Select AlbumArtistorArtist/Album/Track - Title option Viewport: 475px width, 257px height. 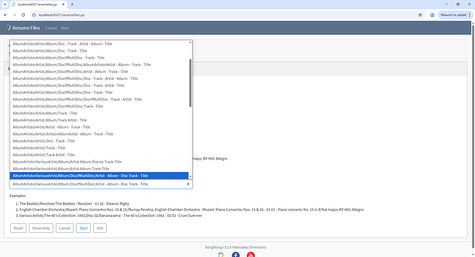coord(45,113)
